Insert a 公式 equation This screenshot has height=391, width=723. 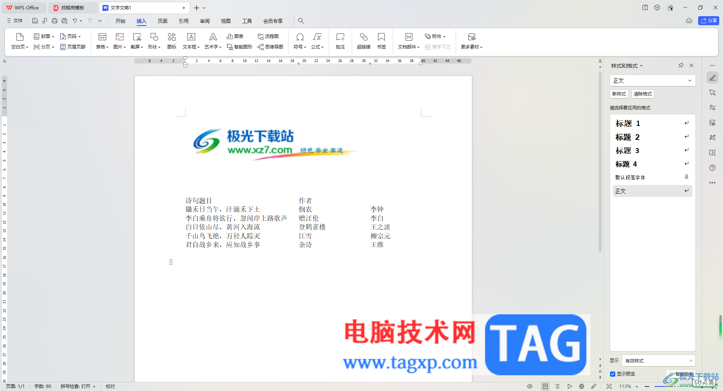(317, 41)
